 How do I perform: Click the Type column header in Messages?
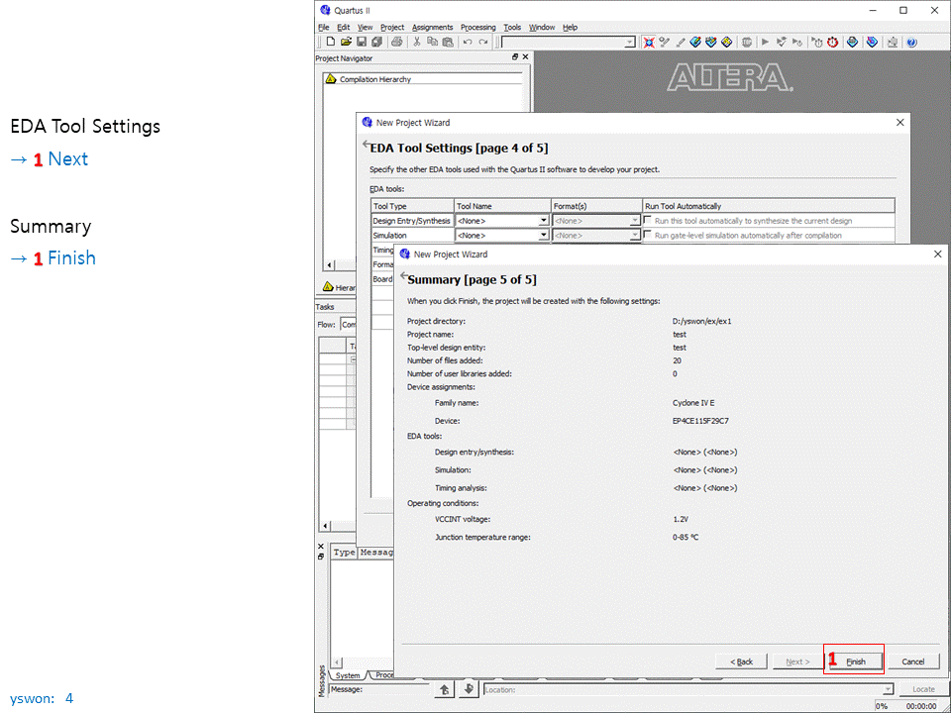(x=345, y=553)
